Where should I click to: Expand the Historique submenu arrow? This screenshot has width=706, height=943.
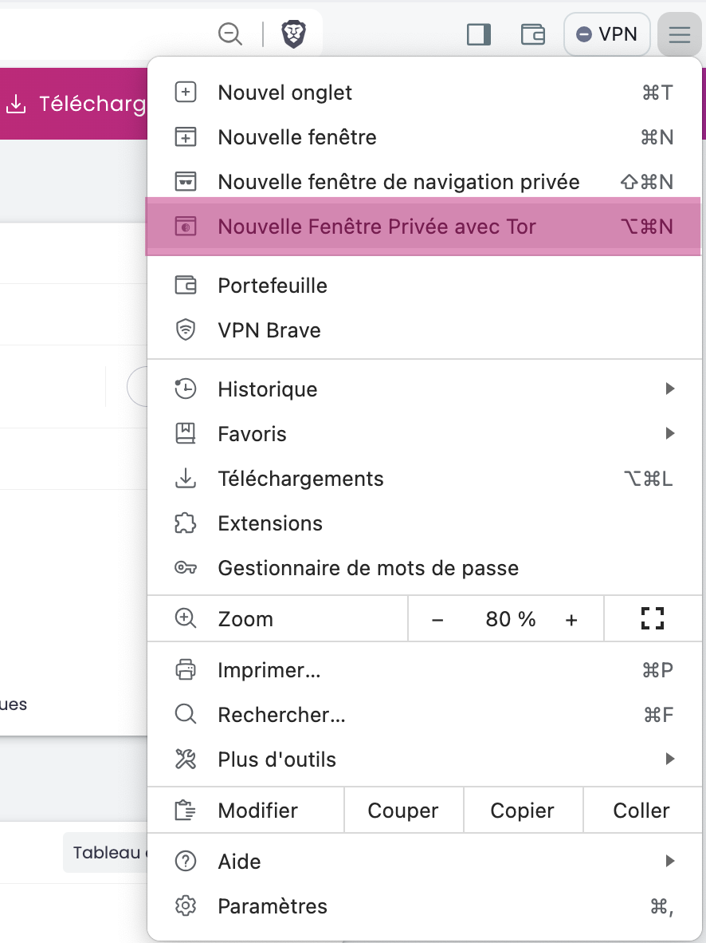(670, 389)
